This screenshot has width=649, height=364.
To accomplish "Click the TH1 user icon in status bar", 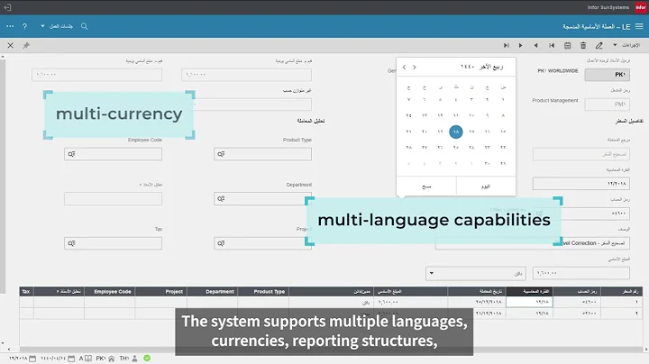I will (x=134, y=359).
